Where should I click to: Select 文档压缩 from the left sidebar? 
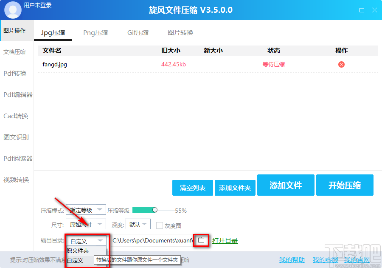(15, 52)
